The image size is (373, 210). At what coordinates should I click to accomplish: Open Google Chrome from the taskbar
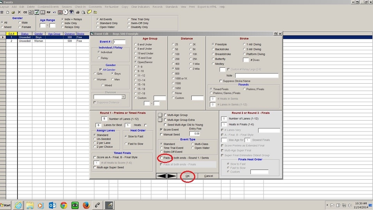[x=64, y=205]
